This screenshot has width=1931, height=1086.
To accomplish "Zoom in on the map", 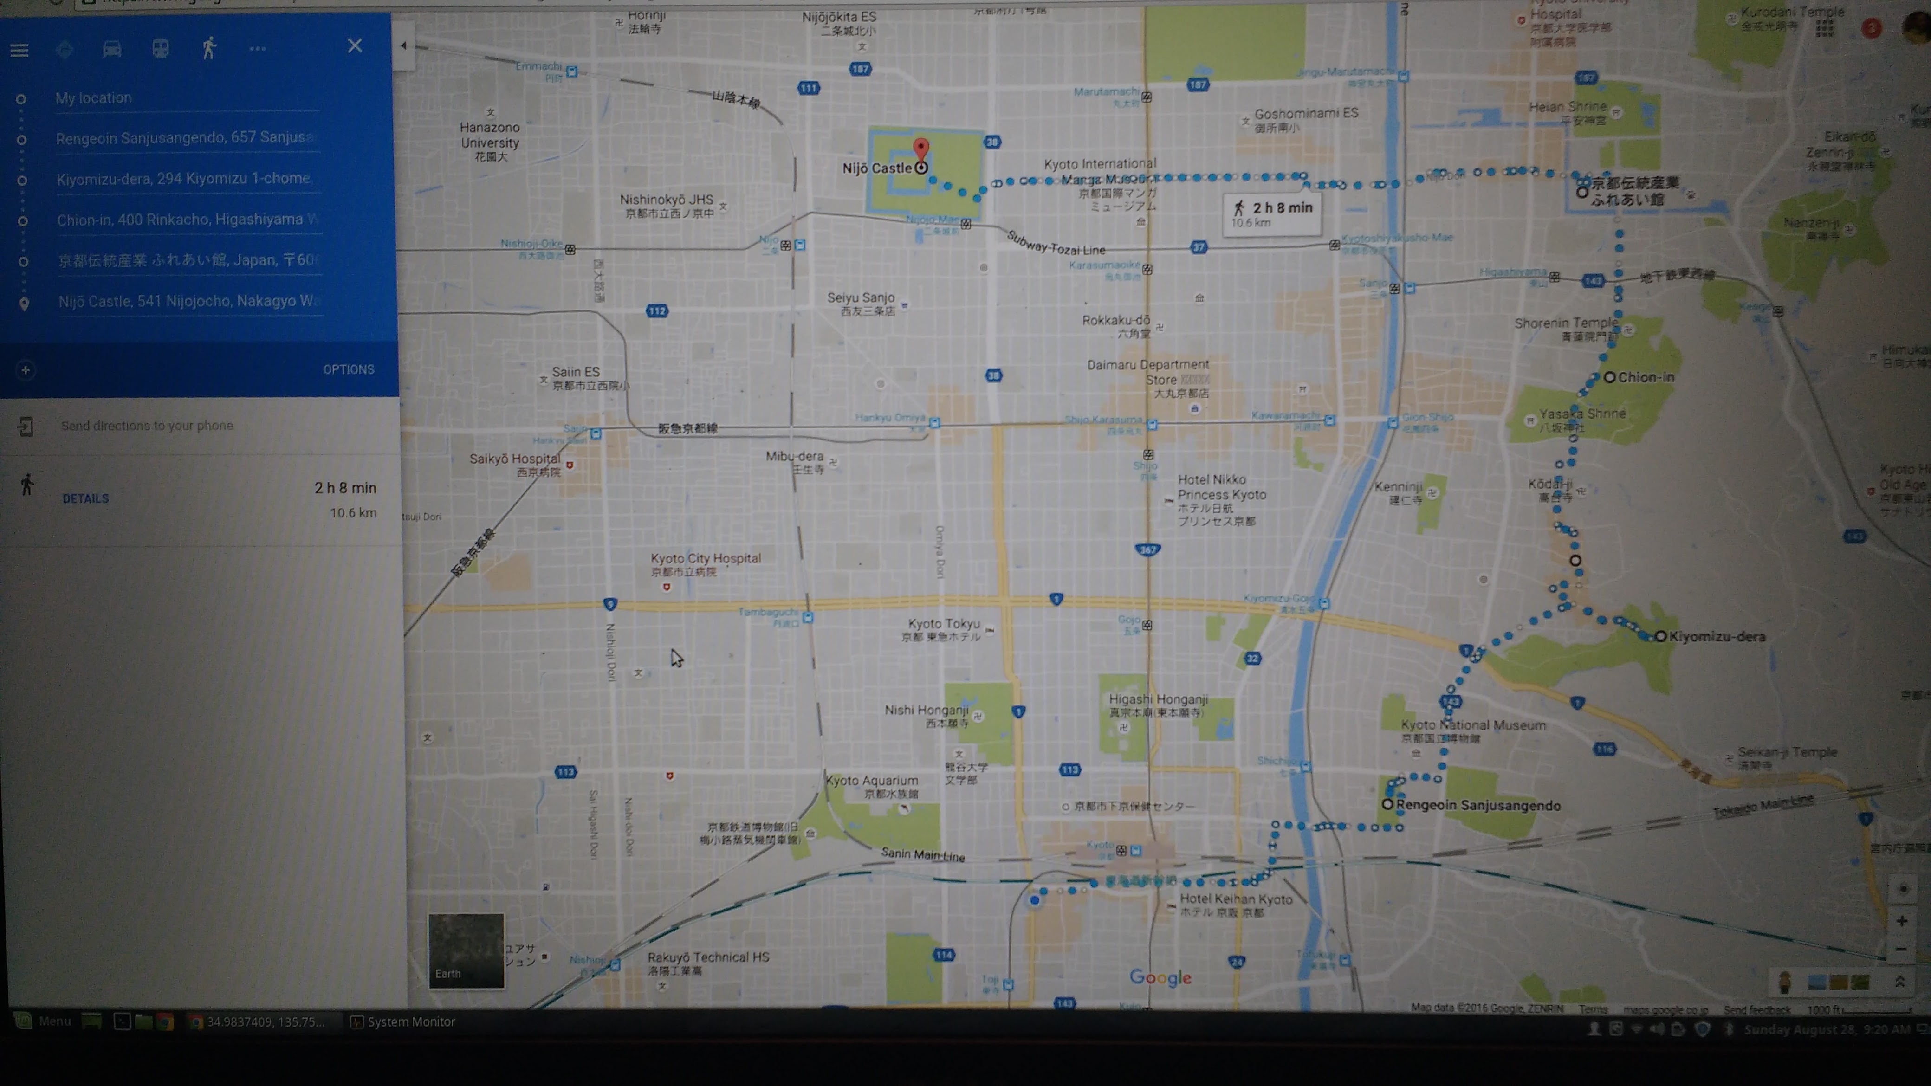I will click(1902, 921).
